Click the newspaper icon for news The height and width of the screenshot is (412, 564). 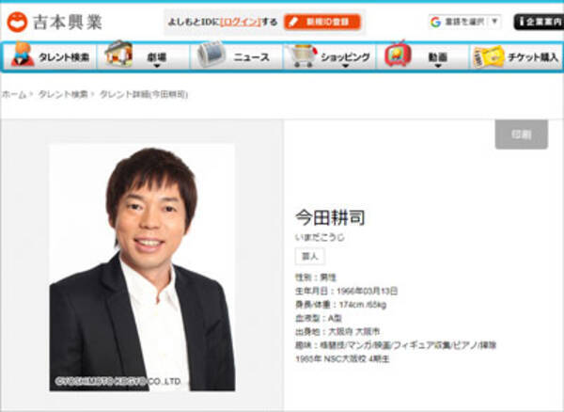point(211,54)
